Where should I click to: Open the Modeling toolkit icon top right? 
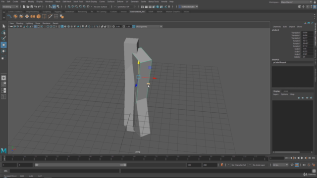coord(299,6)
